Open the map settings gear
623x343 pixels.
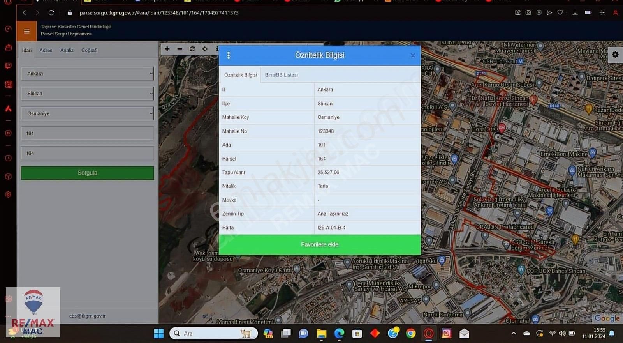point(615,55)
